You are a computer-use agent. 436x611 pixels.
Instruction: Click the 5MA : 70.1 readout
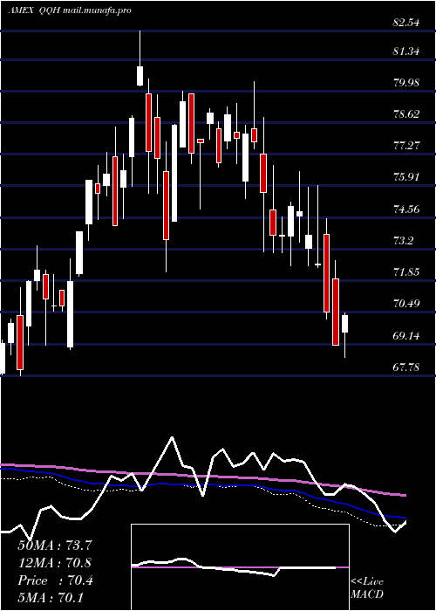[51, 598]
